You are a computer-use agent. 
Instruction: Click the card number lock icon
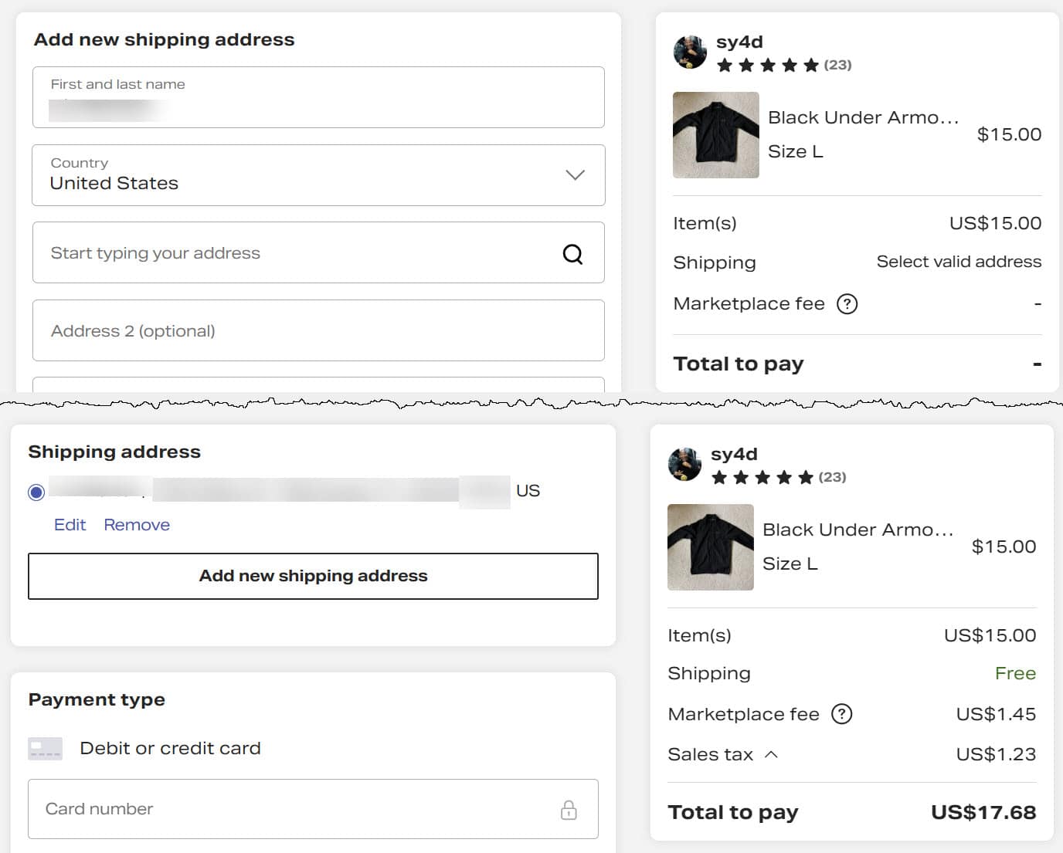[569, 810]
